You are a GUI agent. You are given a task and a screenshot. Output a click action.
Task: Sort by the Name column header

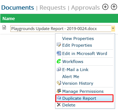(9, 18)
